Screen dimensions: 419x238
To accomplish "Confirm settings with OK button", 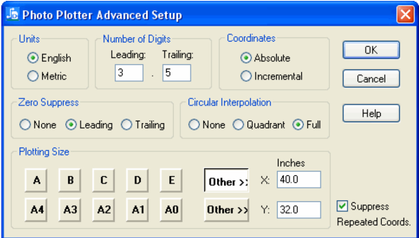I will click(x=371, y=50).
